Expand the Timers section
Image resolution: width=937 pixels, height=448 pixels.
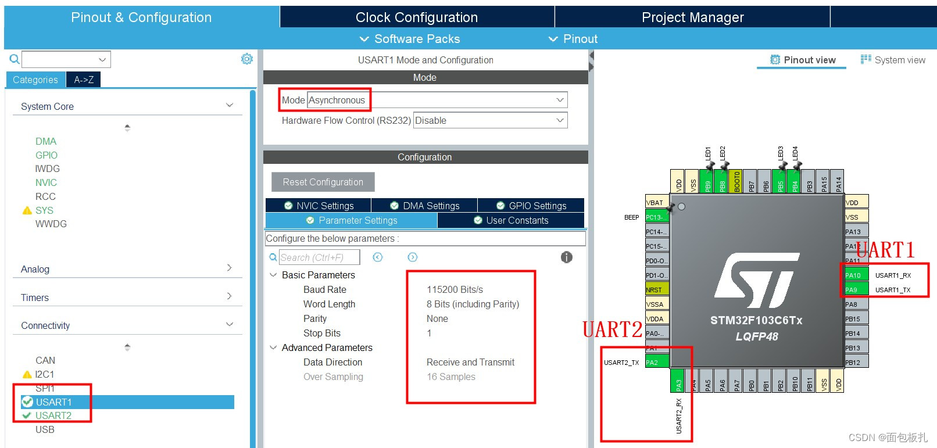[230, 296]
